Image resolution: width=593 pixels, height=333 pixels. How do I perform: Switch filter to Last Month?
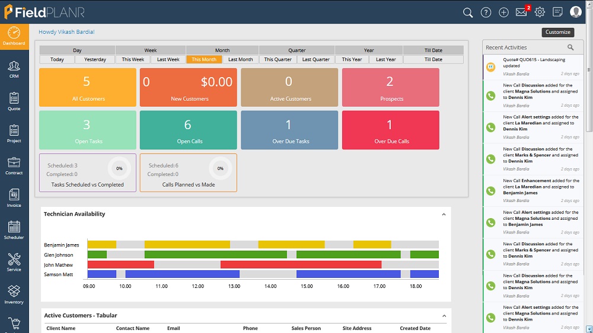(x=240, y=59)
